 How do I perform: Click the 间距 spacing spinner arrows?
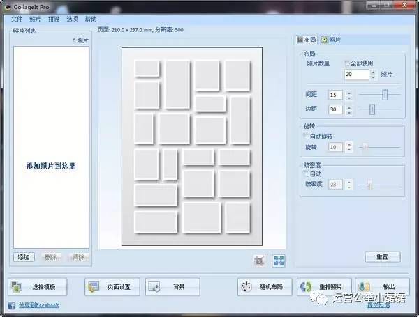click(x=349, y=94)
